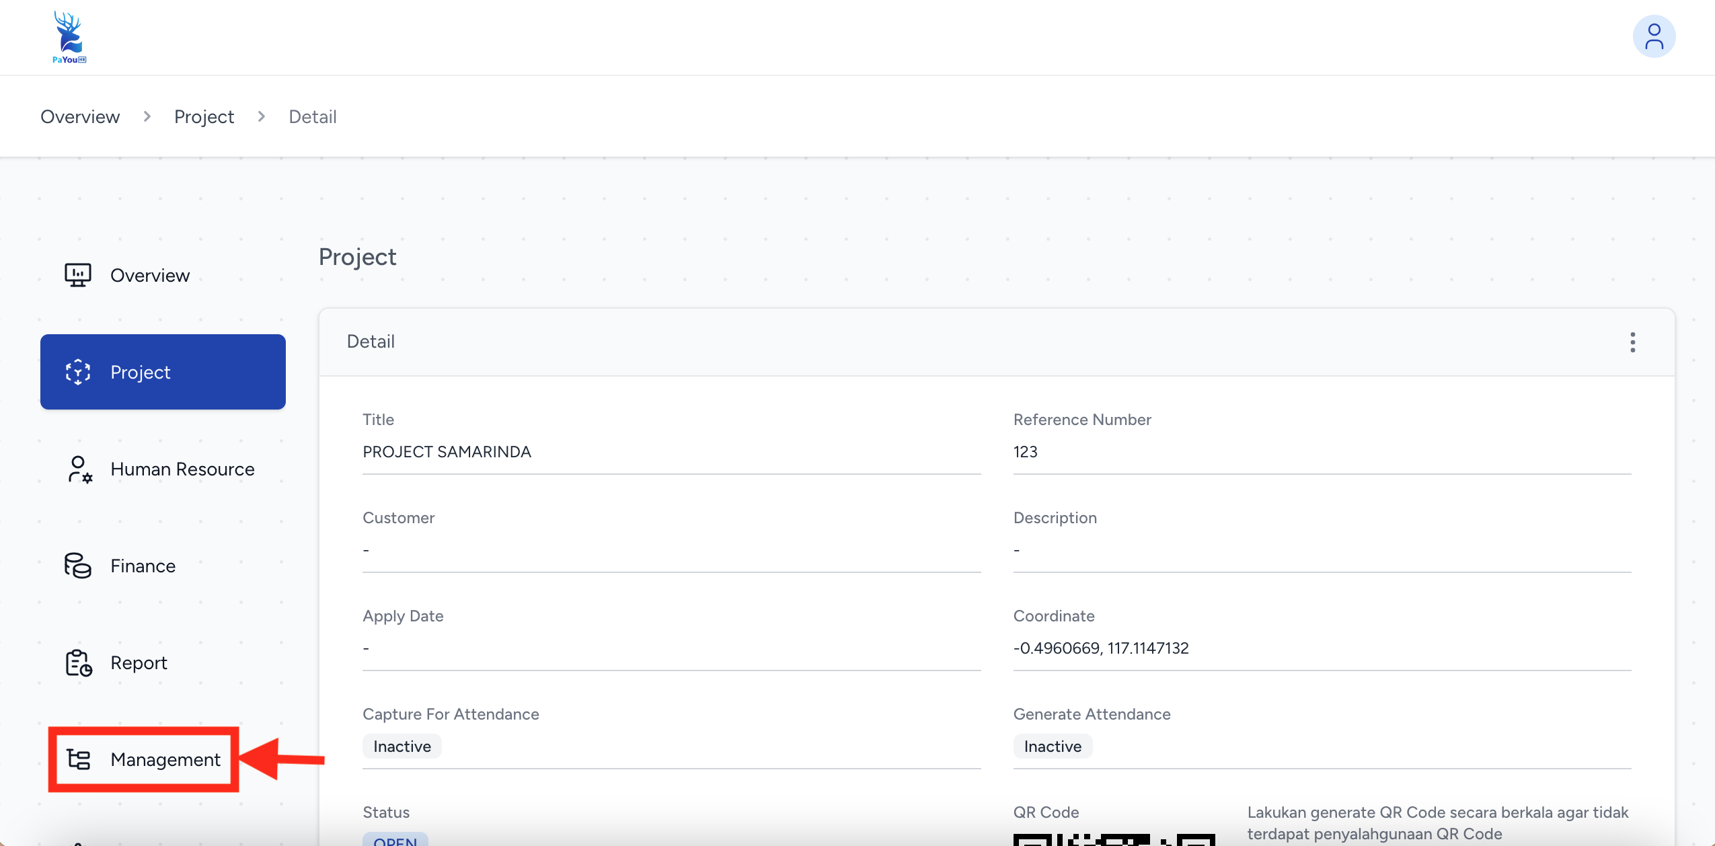Click chevron between Project and Detail breadcrumbs

pyautogui.click(x=262, y=117)
